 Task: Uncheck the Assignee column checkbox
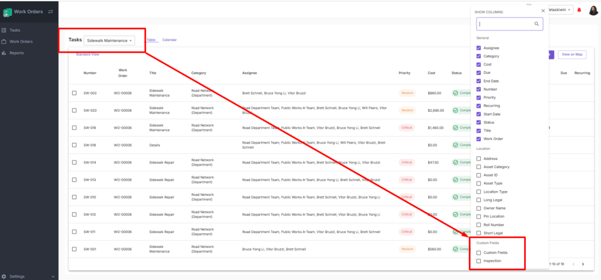click(479, 48)
